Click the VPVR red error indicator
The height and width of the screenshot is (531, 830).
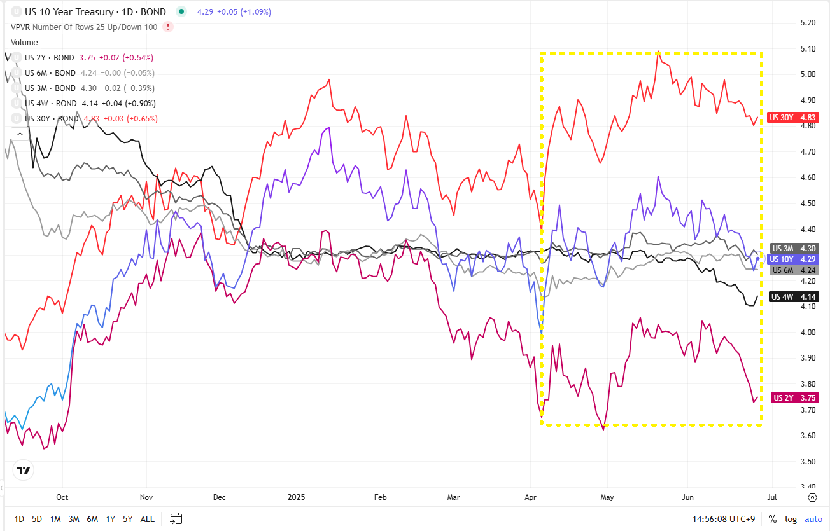(x=167, y=27)
